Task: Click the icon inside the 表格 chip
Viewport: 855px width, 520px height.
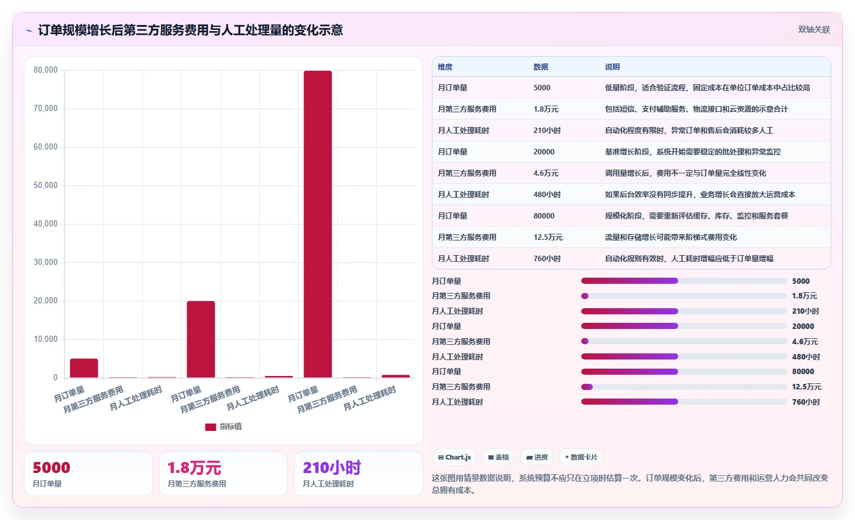Action: (491, 457)
